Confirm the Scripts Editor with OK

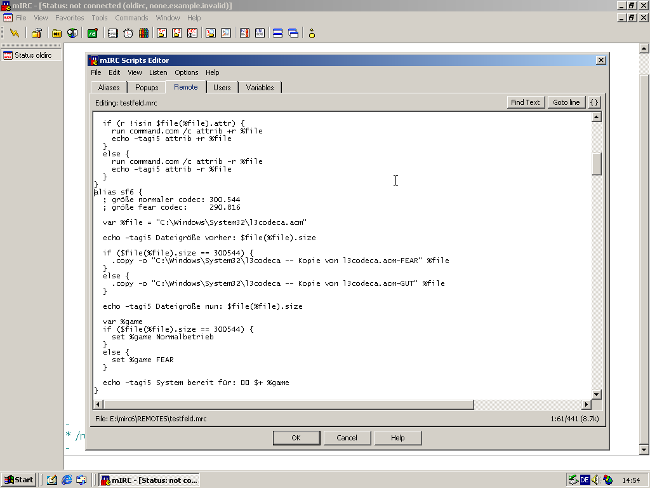pos(296,438)
